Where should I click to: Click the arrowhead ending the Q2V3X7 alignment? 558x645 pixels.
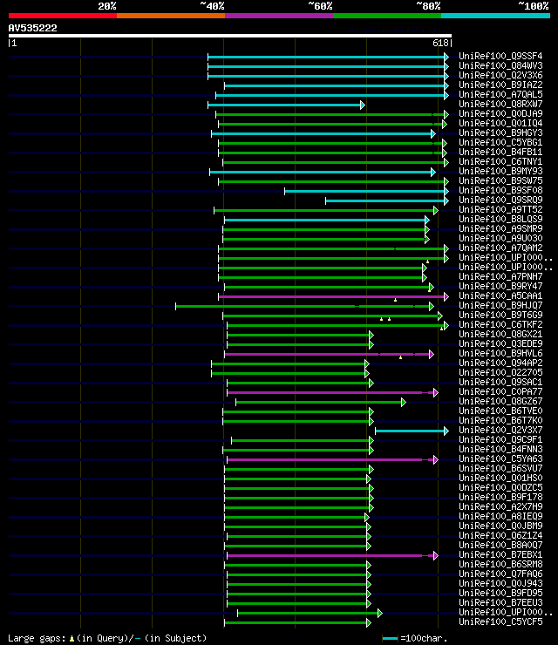[x=446, y=431]
